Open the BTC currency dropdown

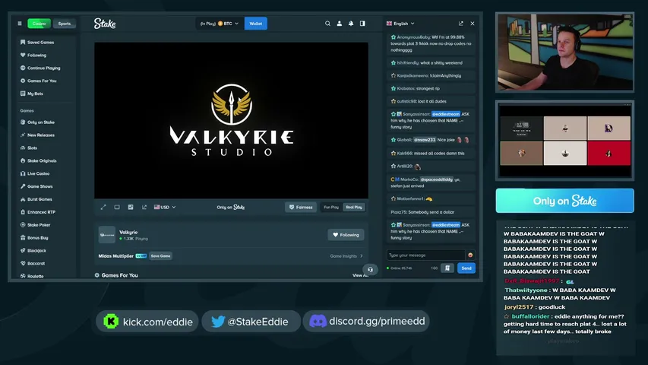[219, 24]
